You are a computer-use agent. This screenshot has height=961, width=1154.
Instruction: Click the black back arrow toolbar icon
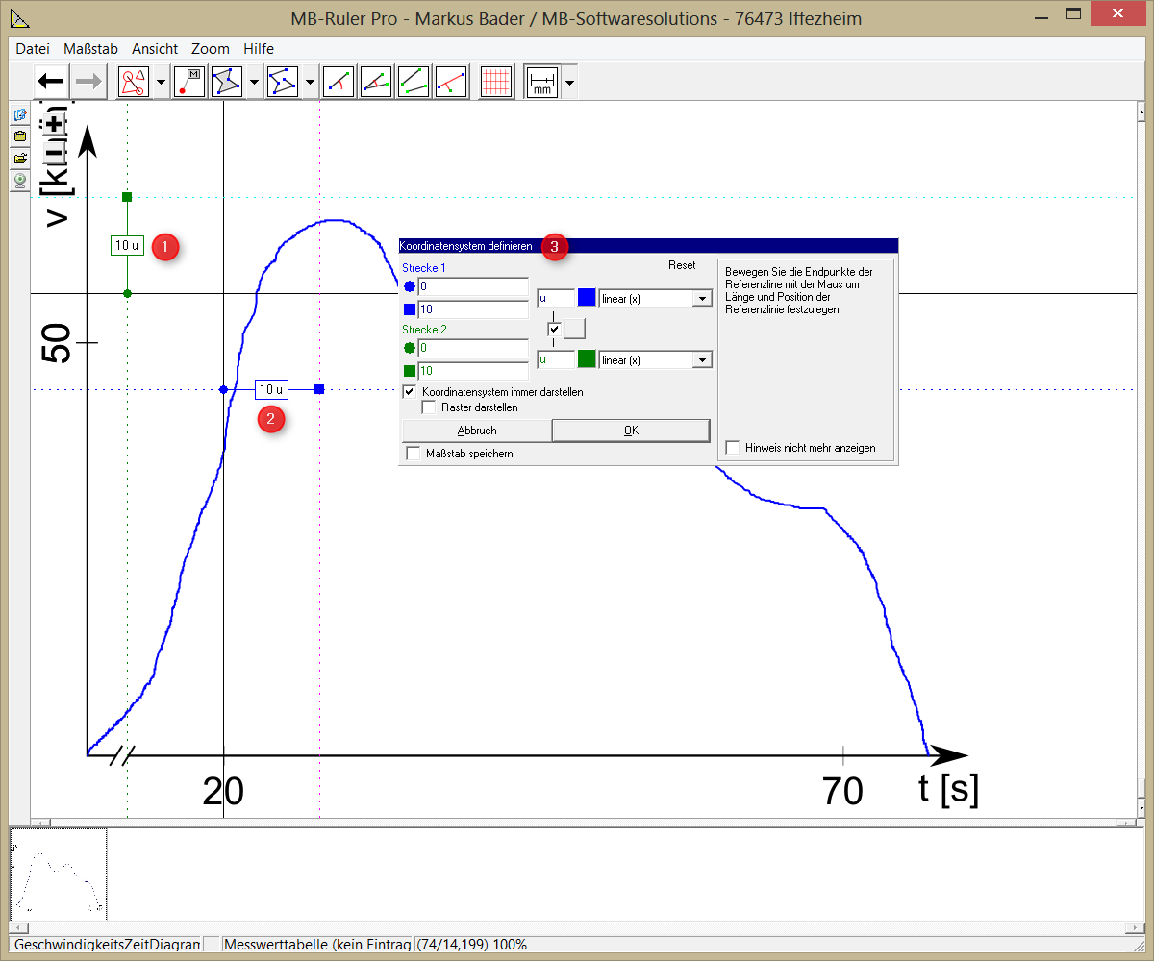[51, 82]
